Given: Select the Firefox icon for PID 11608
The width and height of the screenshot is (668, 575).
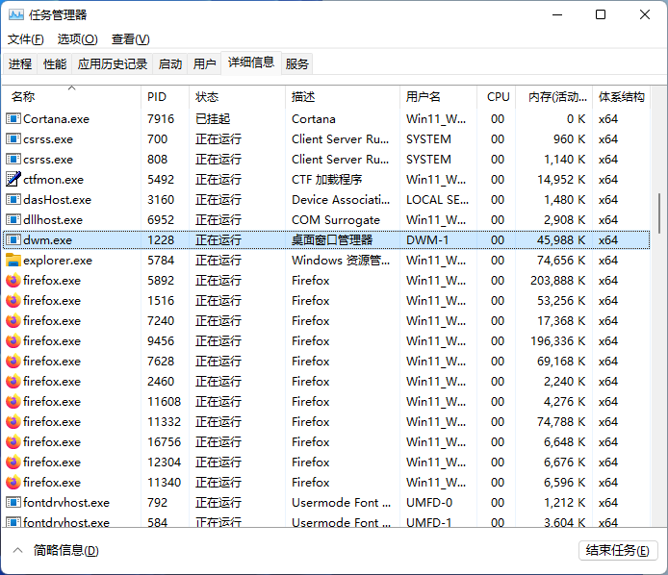Looking at the screenshot, I should [13, 402].
